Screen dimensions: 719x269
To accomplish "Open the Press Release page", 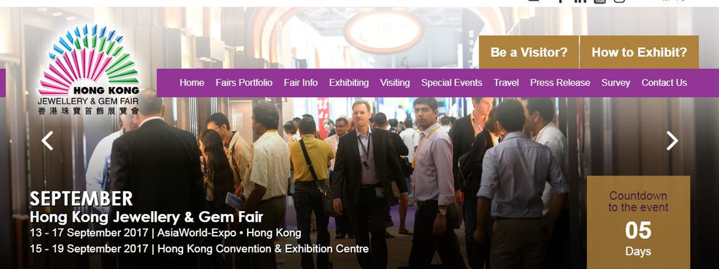I will point(560,83).
